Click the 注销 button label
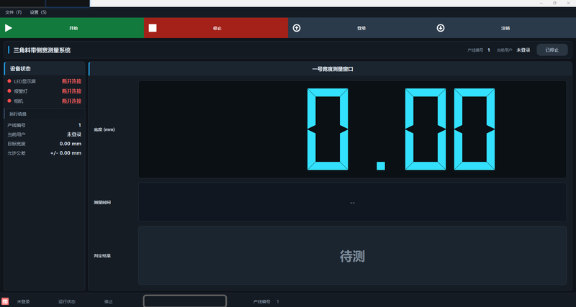Viewport: 576px width, 307px height. pos(505,28)
